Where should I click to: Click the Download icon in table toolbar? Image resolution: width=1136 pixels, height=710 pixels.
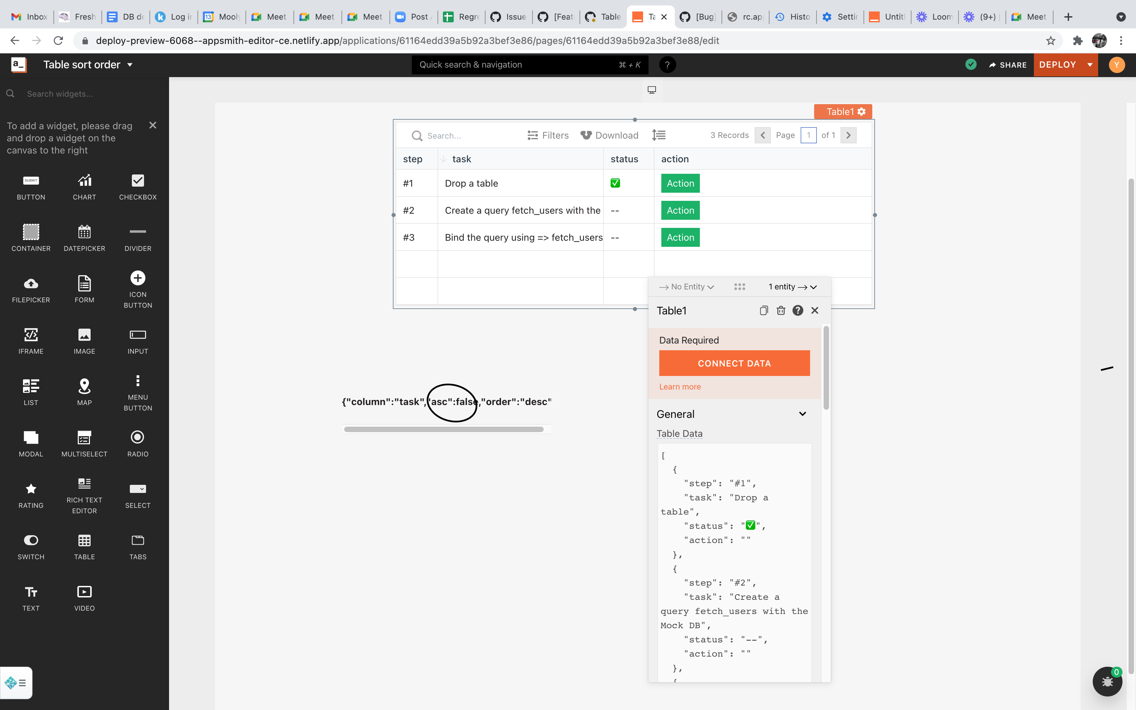585,135
